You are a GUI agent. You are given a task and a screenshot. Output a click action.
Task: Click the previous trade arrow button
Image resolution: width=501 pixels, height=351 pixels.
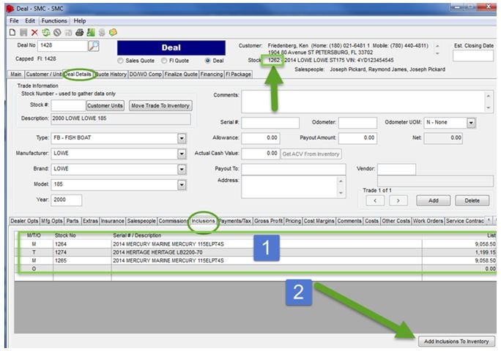(374, 200)
